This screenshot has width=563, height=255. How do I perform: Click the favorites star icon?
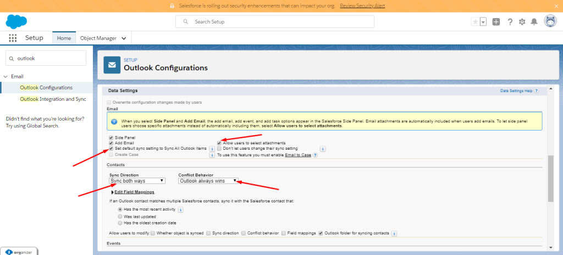tap(475, 21)
